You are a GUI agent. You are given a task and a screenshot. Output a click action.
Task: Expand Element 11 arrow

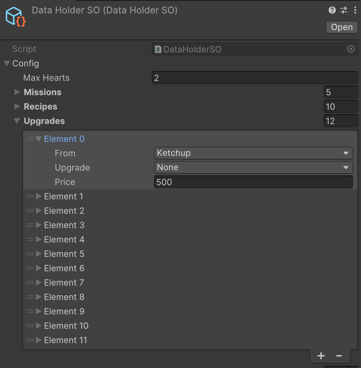[x=38, y=340]
